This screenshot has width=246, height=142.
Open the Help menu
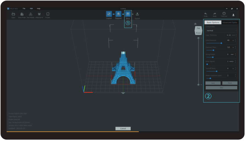tap(39, 8)
